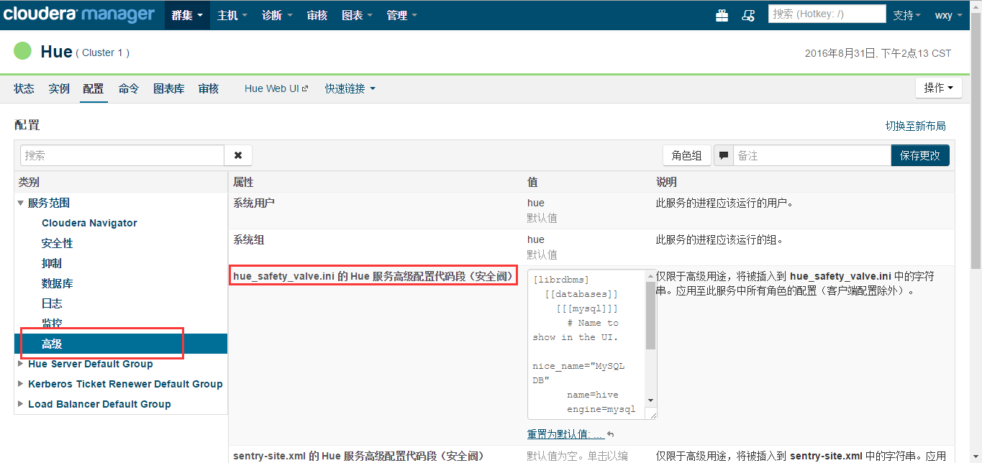Collapse the 服务范围 category tree

point(21,203)
